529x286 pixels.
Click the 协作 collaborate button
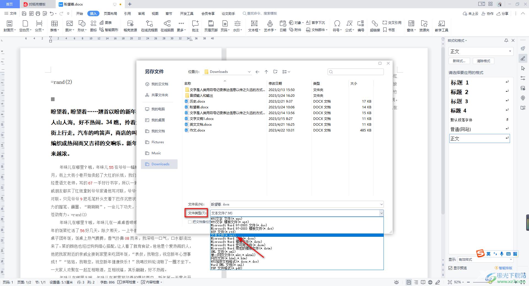487,13
